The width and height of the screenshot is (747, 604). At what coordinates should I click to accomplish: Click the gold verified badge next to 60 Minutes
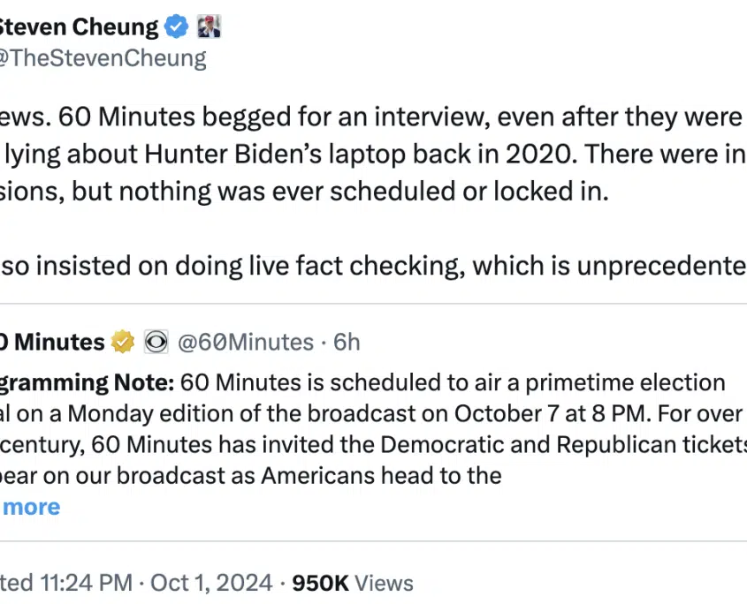click(123, 342)
